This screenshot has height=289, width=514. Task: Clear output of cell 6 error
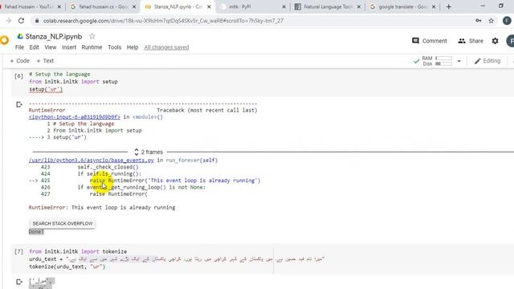[x=19, y=104]
